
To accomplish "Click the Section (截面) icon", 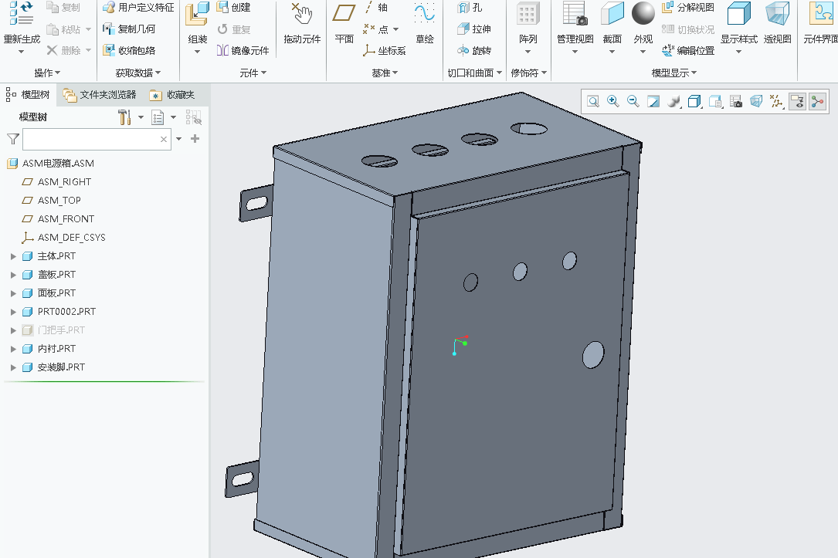I will 612,15.
